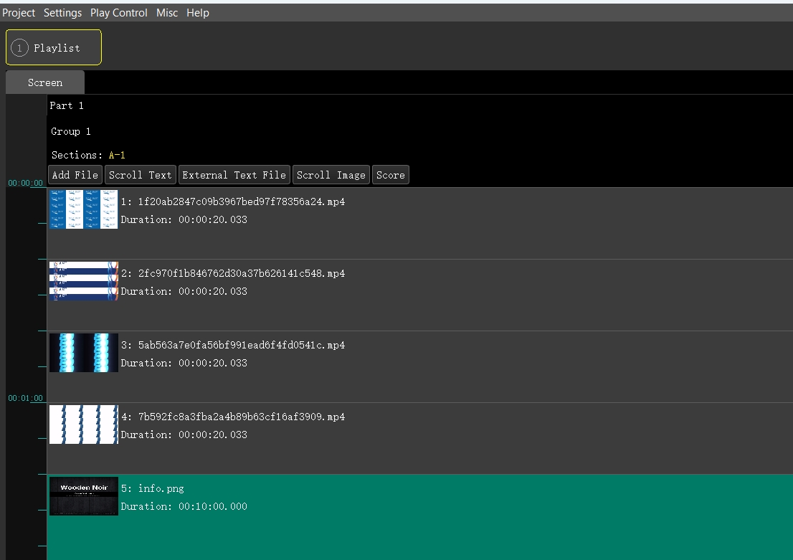The width and height of the screenshot is (793, 560).
Task: Select the Group 1 row
Action: (71, 132)
